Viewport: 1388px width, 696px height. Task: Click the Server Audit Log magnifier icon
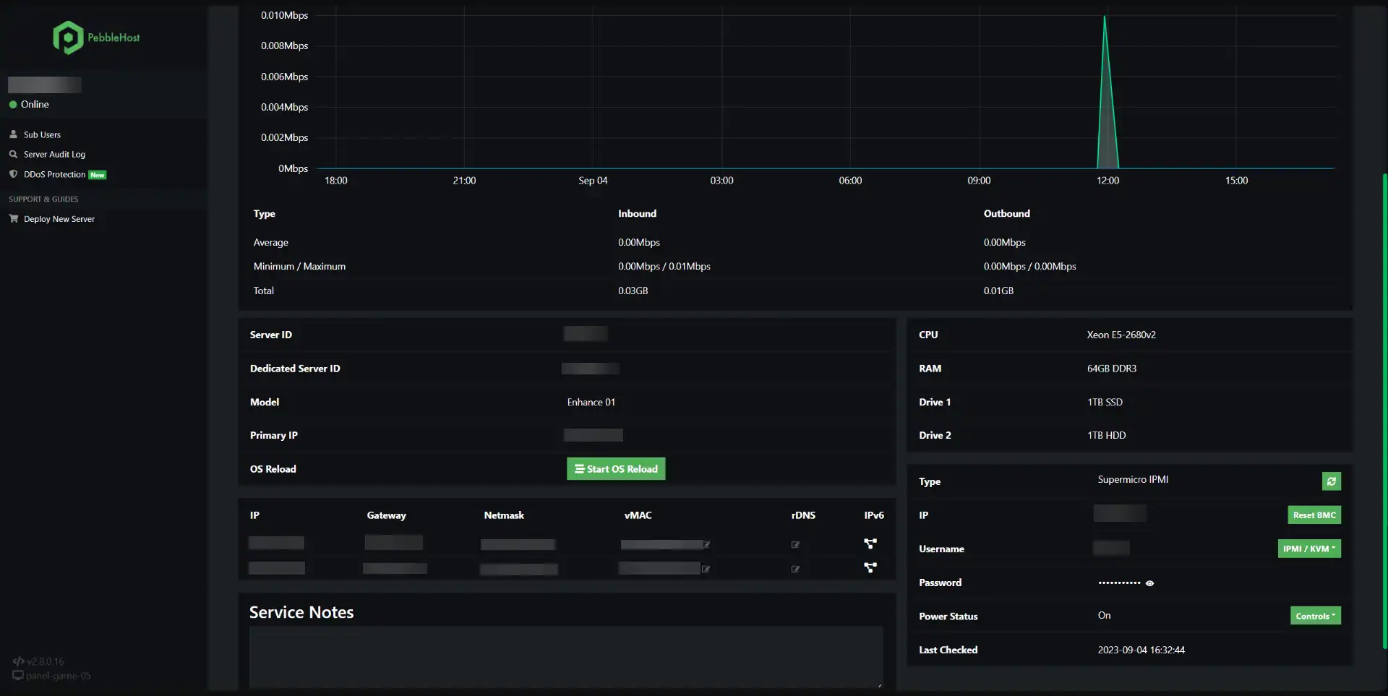coord(13,154)
